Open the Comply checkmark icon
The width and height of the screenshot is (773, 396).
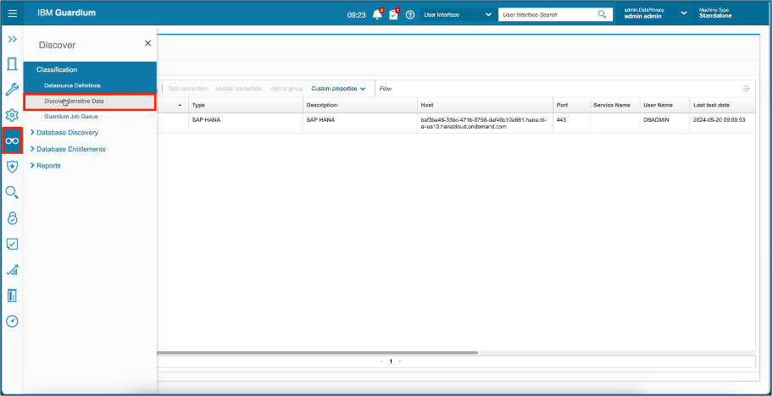point(13,244)
